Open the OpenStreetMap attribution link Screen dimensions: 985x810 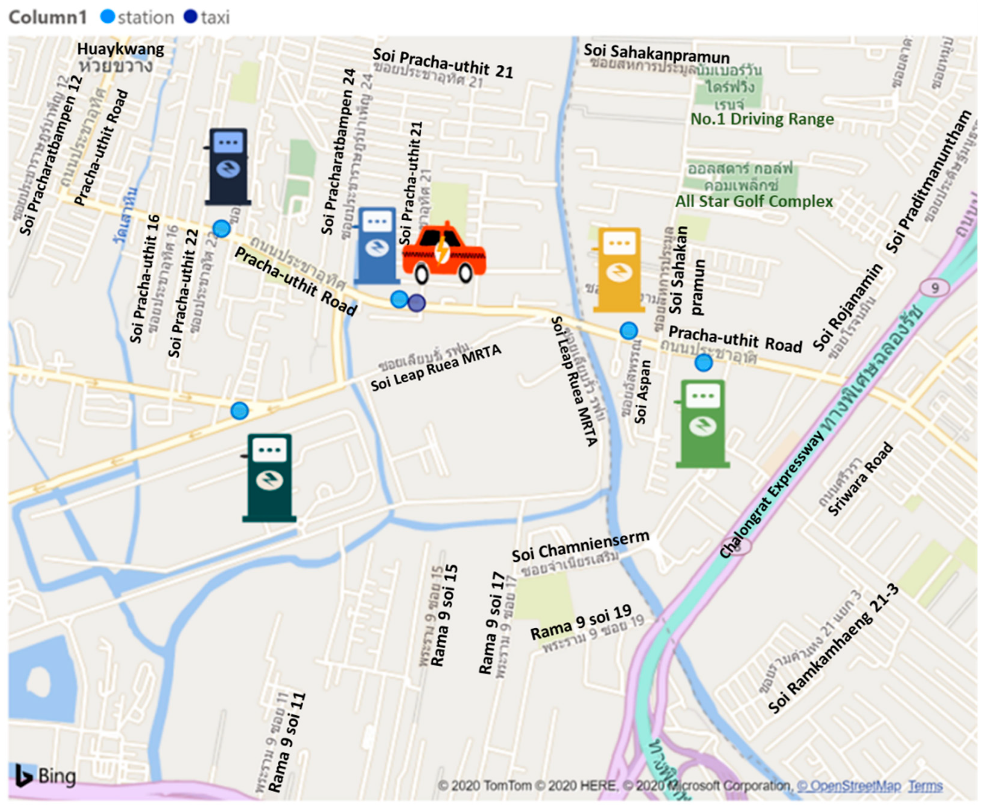pyautogui.click(x=849, y=786)
